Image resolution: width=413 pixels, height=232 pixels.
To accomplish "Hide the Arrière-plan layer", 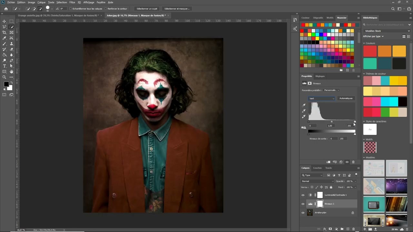I will pyautogui.click(x=303, y=213).
